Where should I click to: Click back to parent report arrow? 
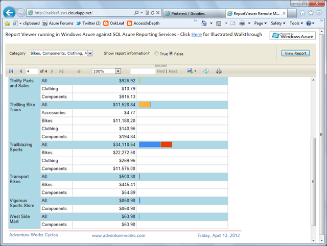pos(79,71)
